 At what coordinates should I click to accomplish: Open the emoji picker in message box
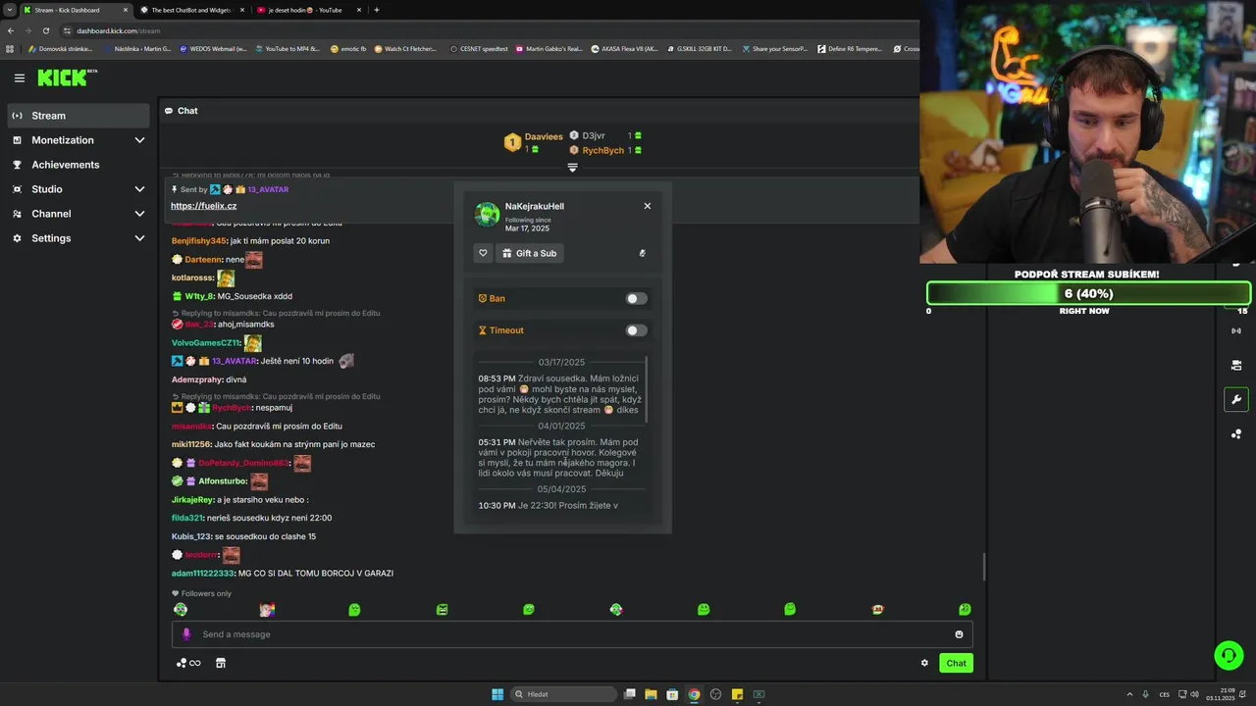pyautogui.click(x=959, y=634)
